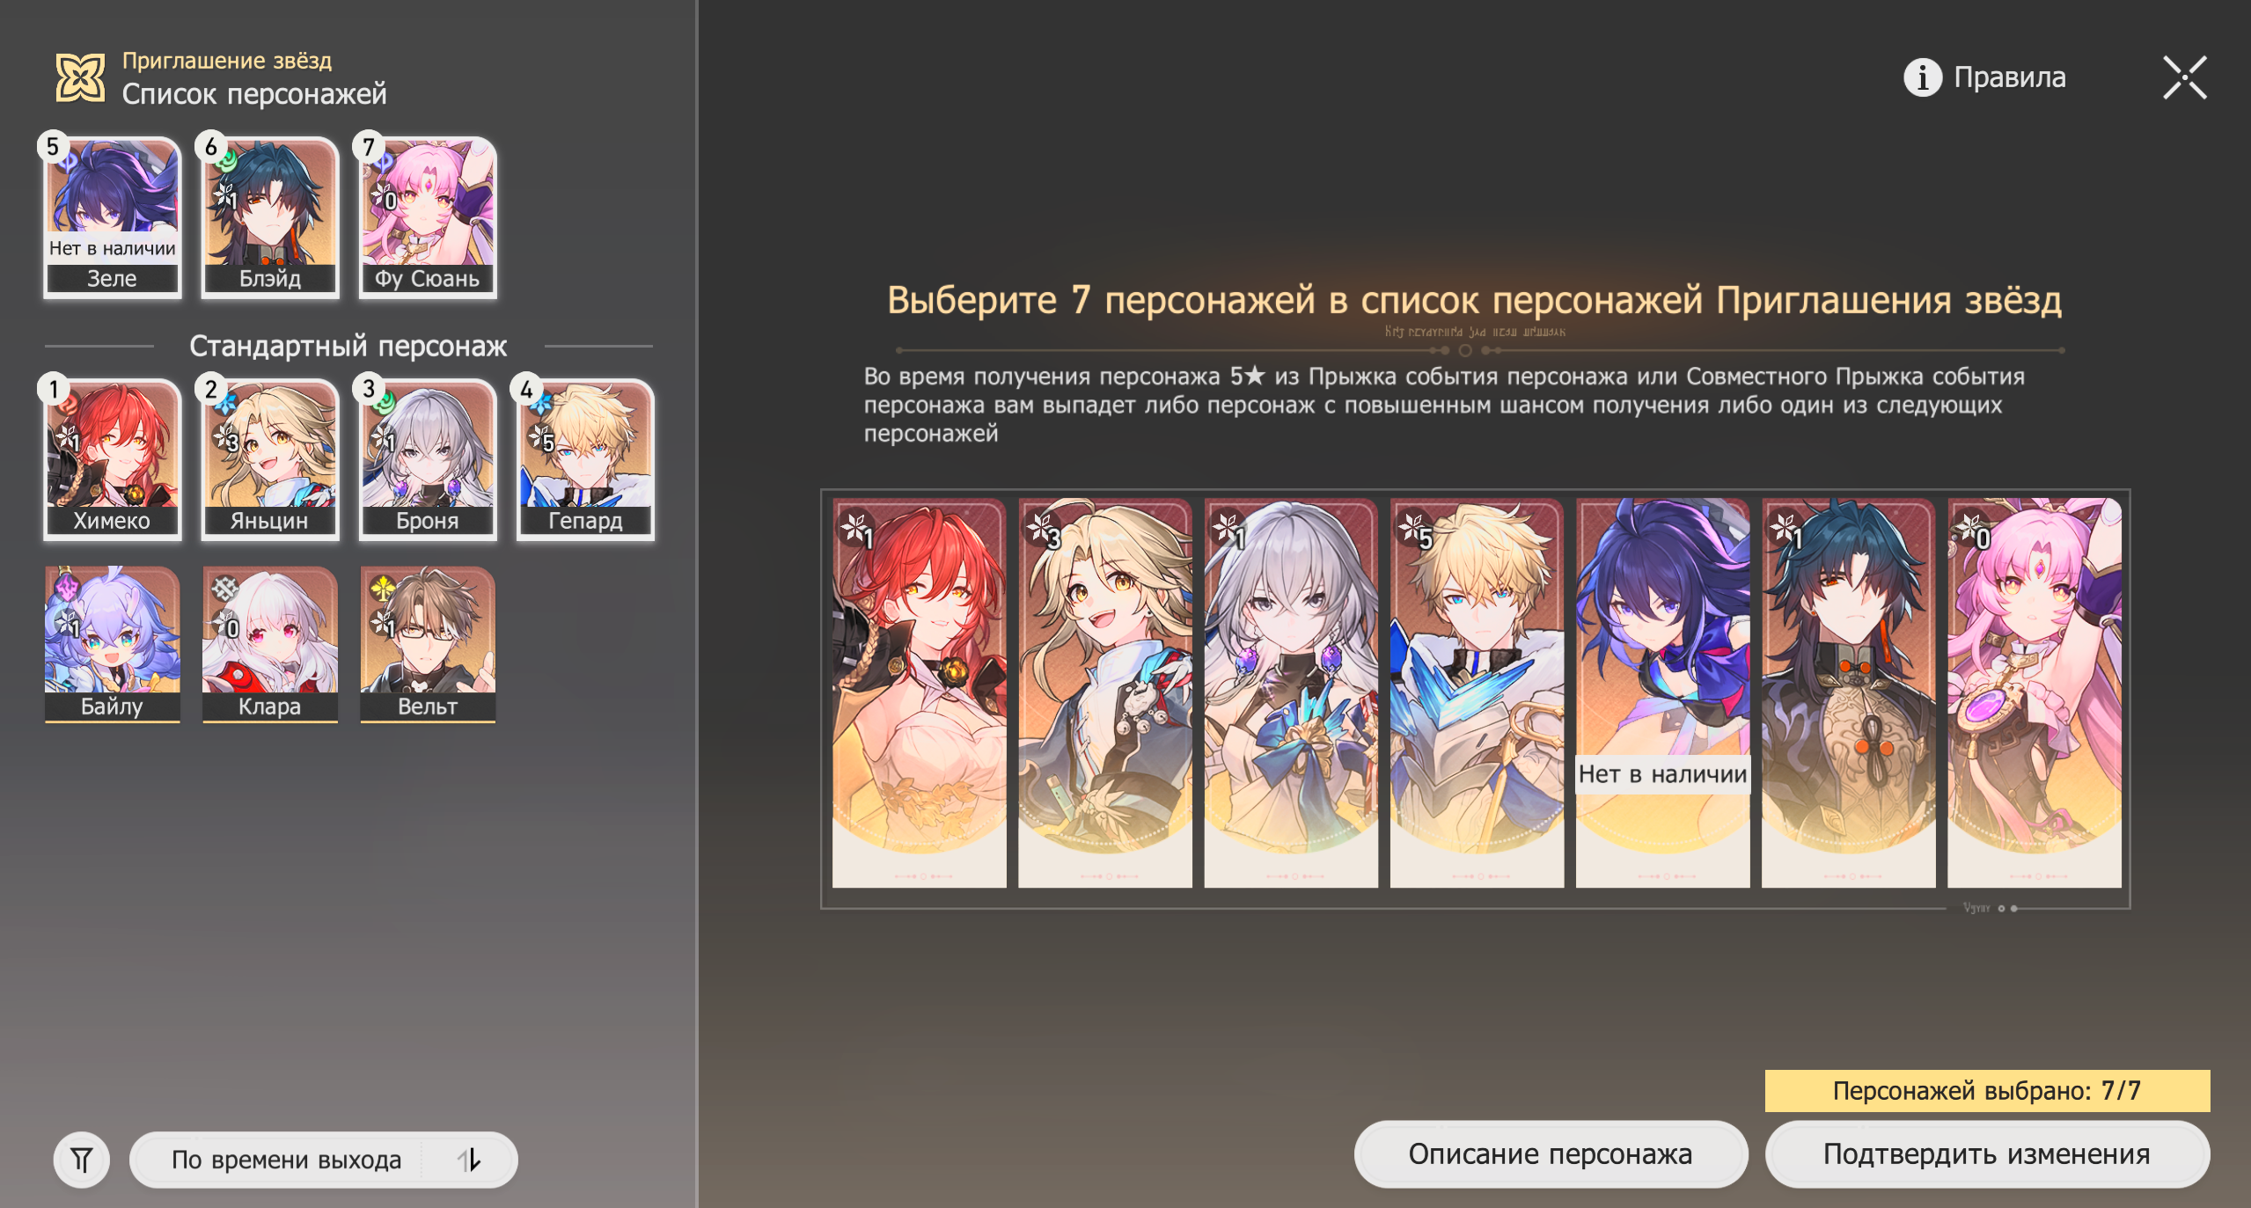
Task: Click the Приглашение звёзд star emblem icon
Action: click(x=80, y=77)
